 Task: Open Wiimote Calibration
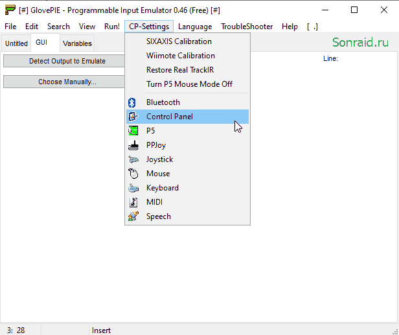click(187, 56)
